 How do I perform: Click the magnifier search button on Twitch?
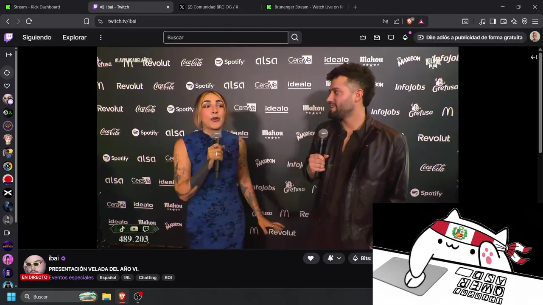coord(295,37)
